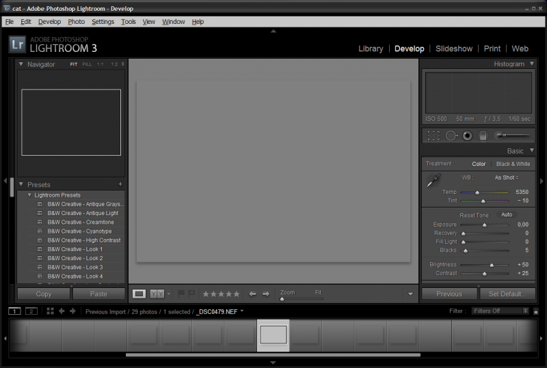Open the File menu

[10, 22]
